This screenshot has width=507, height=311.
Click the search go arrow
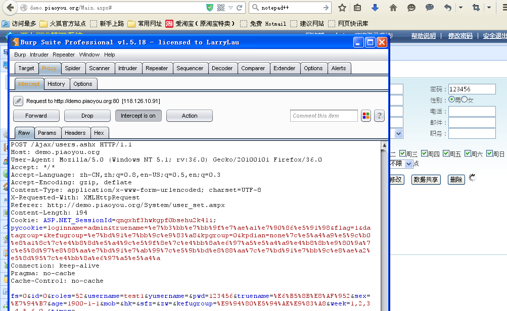pos(326,8)
